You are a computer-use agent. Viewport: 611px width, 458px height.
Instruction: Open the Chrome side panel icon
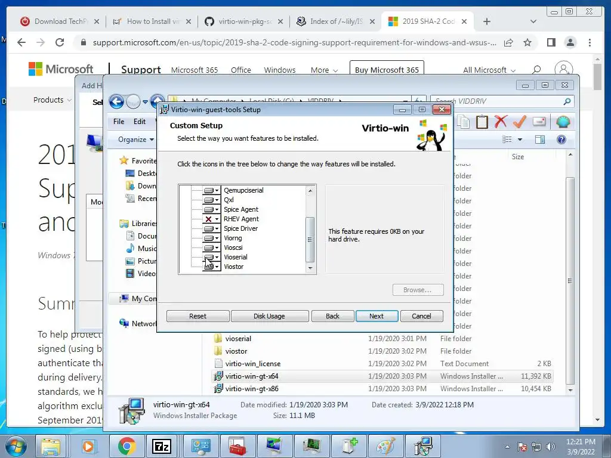click(551, 42)
